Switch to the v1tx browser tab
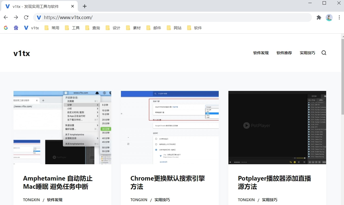The image size is (344, 205). click(x=36, y=6)
